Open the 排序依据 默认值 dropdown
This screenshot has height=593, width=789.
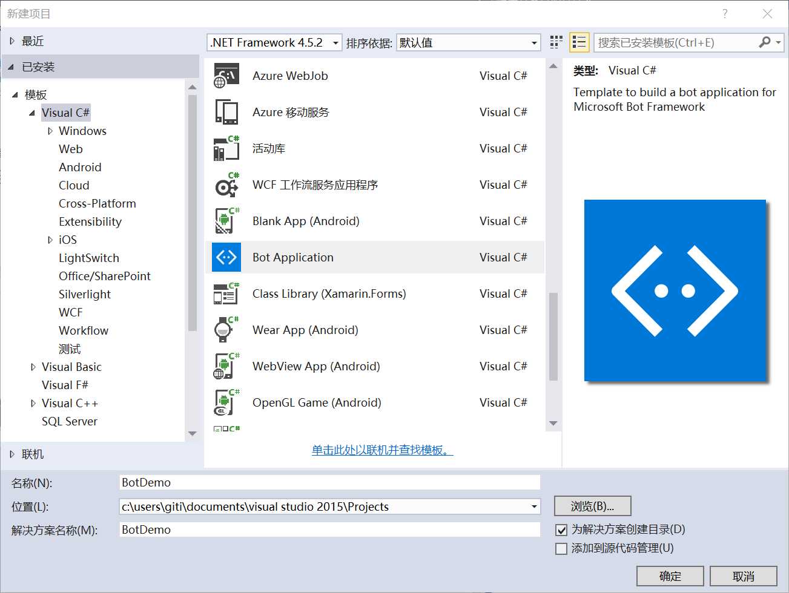(x=468, y=42)
